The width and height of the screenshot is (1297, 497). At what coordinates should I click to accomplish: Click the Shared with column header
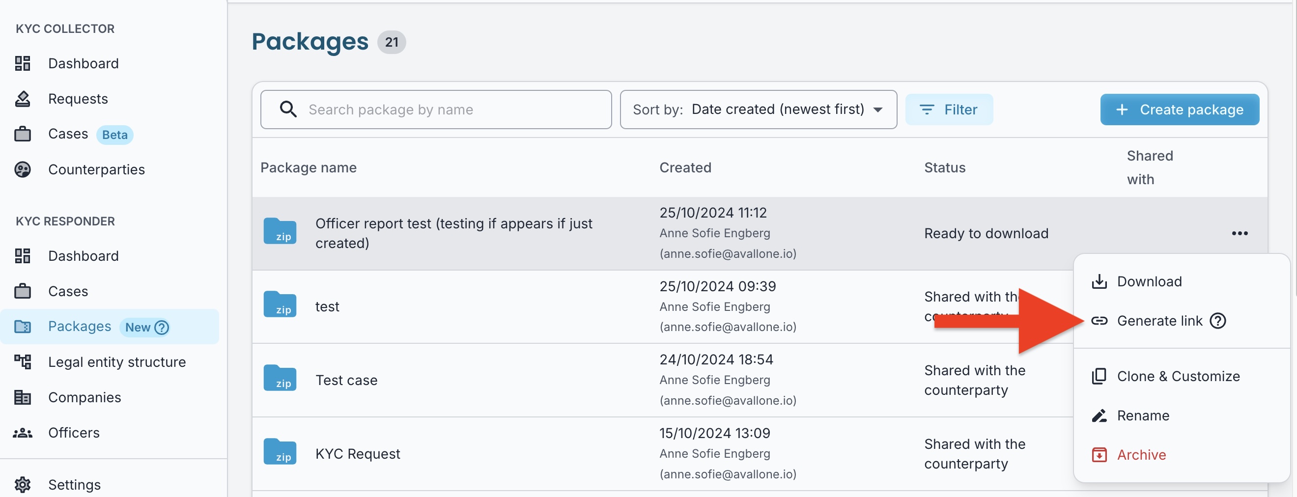pyautogui.click(x=1150, y=167)
